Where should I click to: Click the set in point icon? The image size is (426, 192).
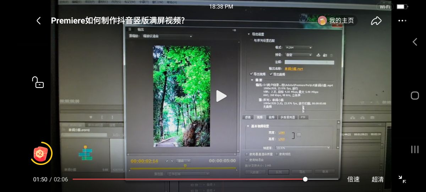[x=166, y=161]
